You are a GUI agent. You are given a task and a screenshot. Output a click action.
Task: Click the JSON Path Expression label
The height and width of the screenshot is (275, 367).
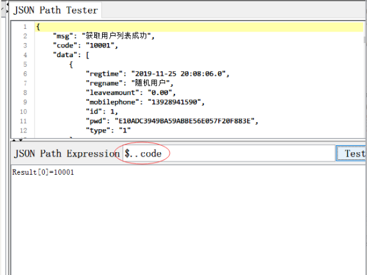(x=67, y=154)
